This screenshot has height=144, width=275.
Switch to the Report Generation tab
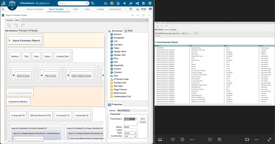(35, 9)
